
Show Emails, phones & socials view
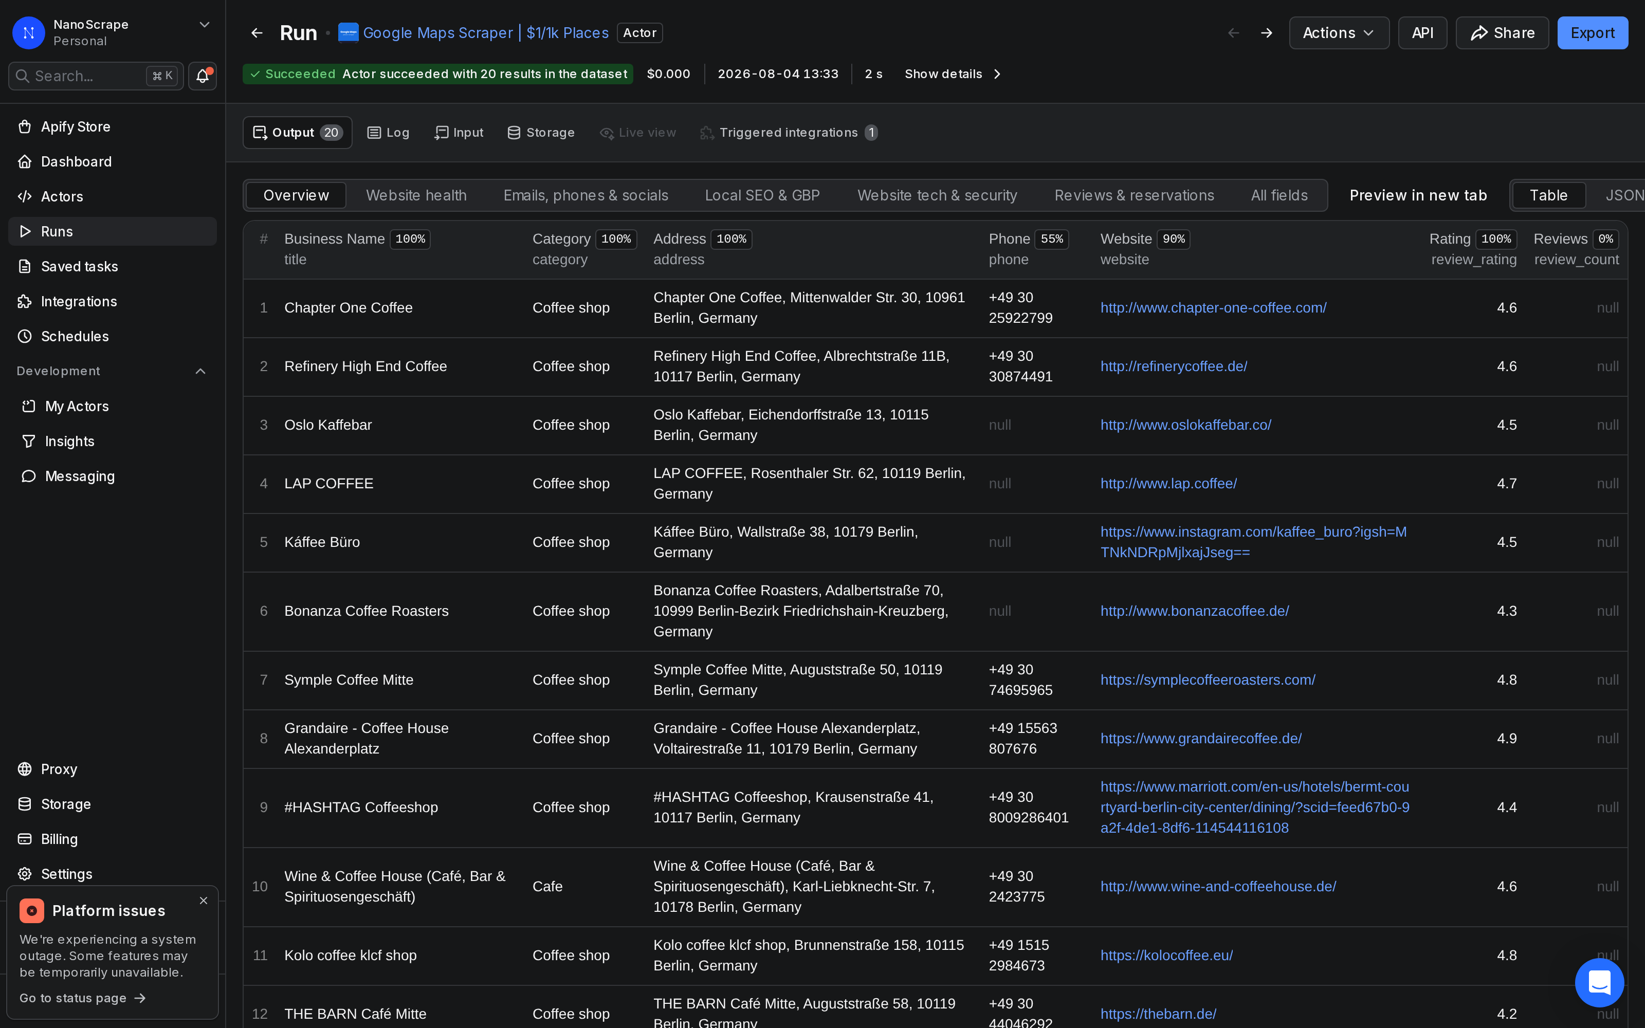[x=586, y=195]
